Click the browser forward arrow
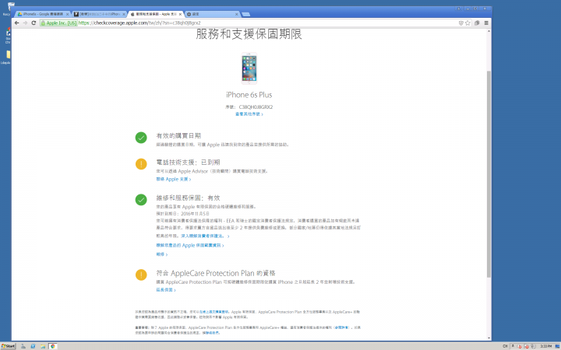Image resolution: width=561 pixels, height=350 pixels. pyautogui.click(x=25, y=23)
